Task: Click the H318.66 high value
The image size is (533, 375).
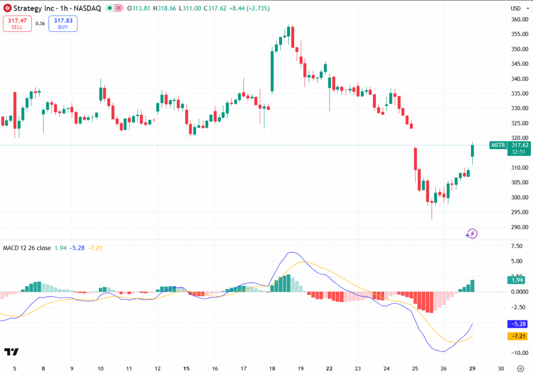Action: tap(164, 8)
